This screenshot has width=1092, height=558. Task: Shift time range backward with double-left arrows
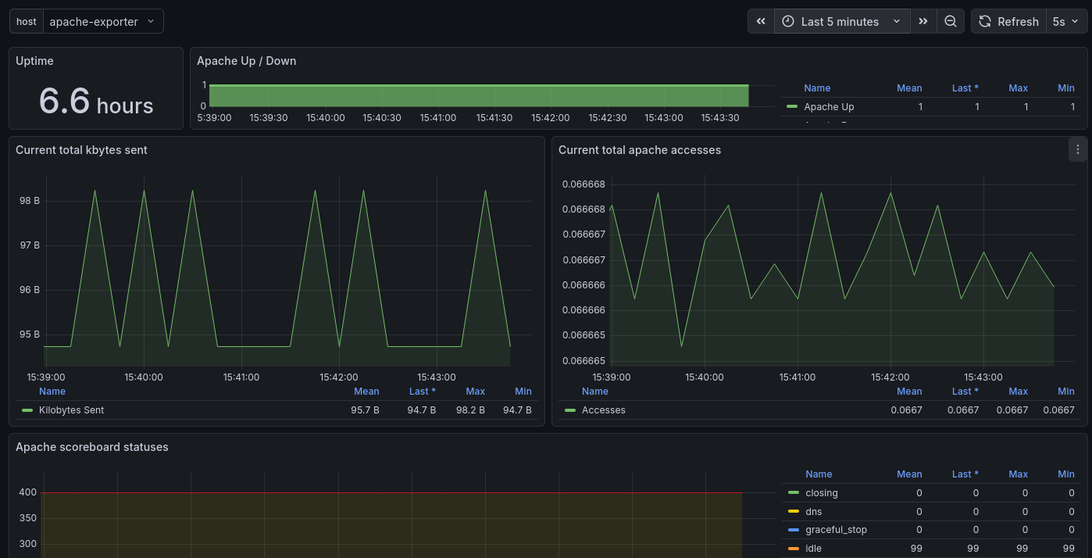(761, 22)
